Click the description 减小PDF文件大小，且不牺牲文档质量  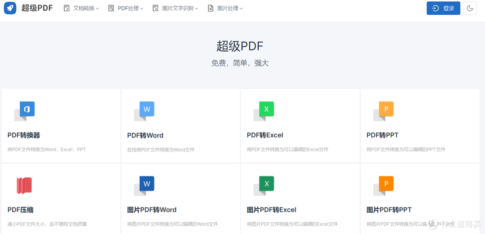[x=47, y=224]
